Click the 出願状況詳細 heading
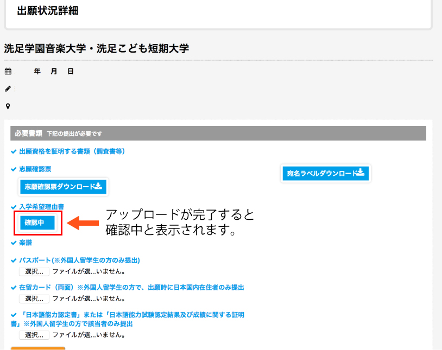 tap(48, 11)
